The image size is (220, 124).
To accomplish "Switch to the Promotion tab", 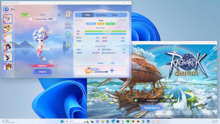I will [x=101, y=15].
